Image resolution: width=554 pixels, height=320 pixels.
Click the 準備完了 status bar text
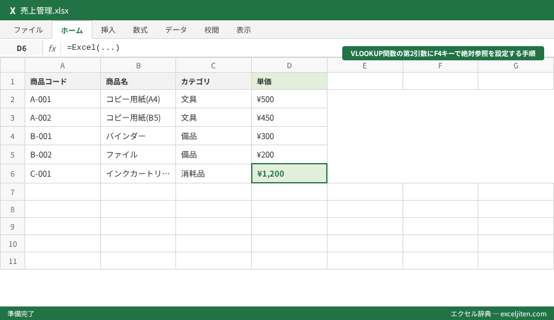(21, 314)
